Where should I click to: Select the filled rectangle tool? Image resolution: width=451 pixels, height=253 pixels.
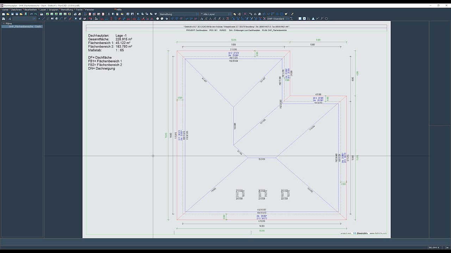pos(52,19)
